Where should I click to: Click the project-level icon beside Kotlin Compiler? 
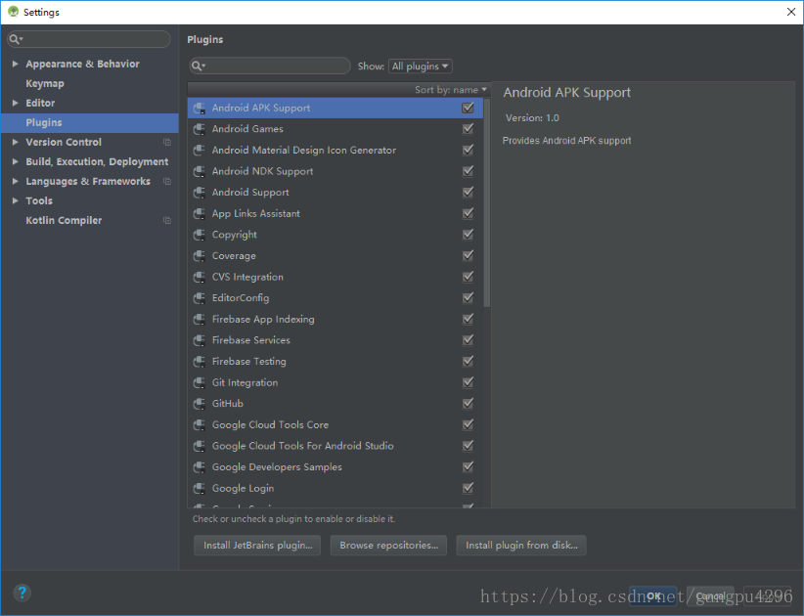point(167,220)
